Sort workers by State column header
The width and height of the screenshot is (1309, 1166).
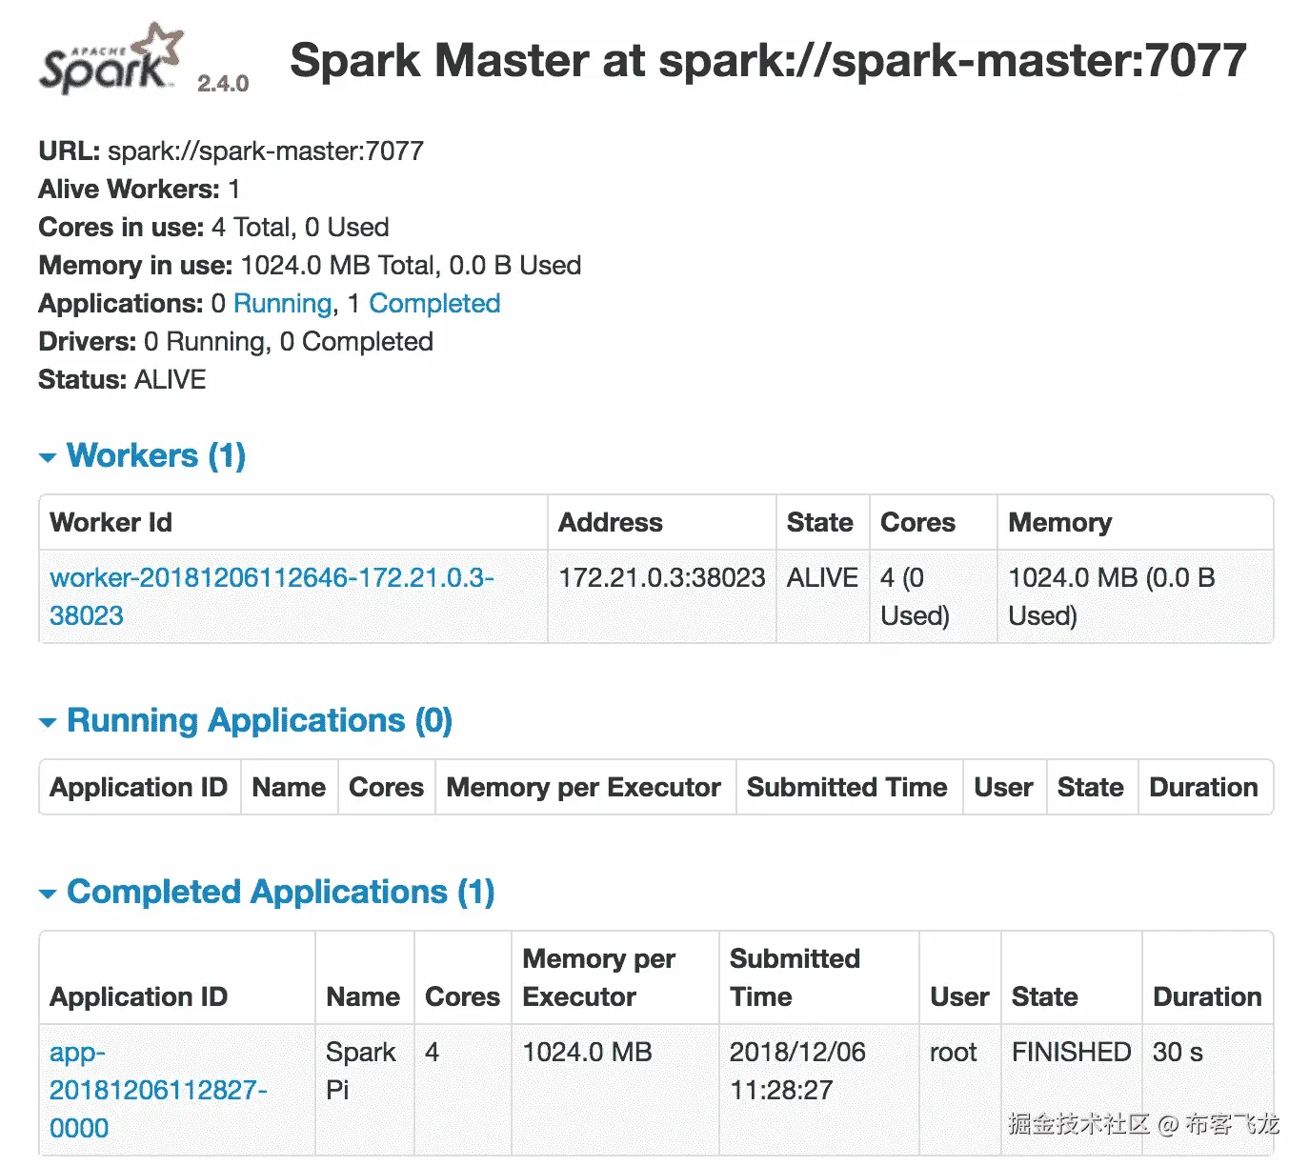click(x=820, y=522)
